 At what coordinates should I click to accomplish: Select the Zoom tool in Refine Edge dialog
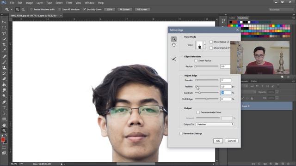[x=174, y=39]
